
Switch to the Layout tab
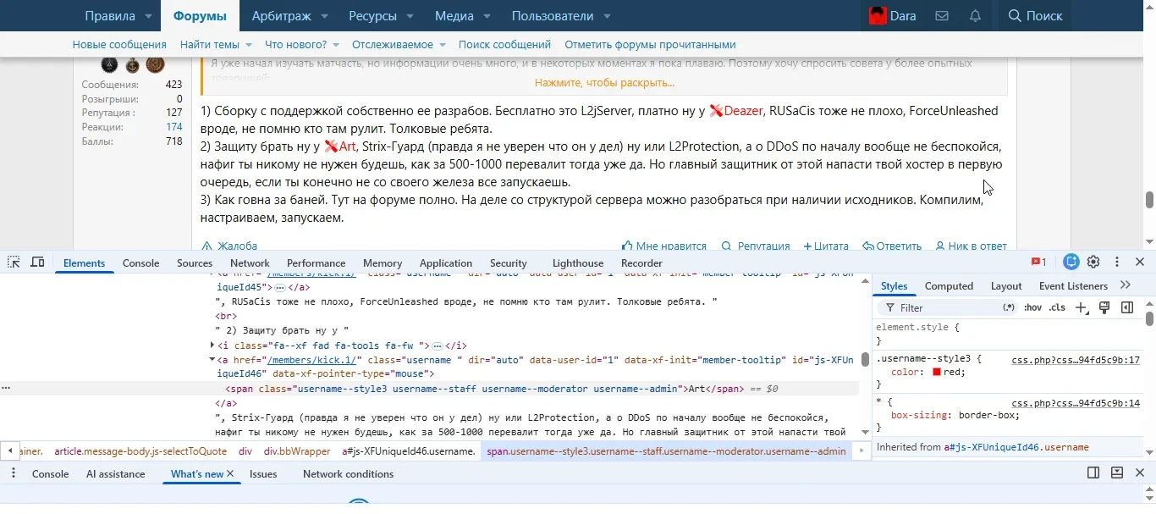(x=1006, y=286)
